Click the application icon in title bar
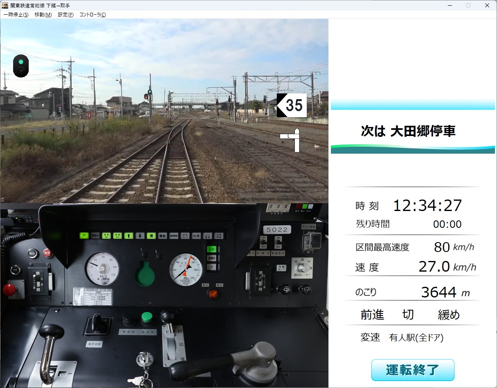 (5, 5)
